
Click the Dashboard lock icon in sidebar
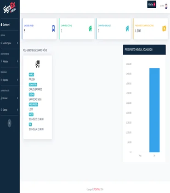tap(1, 24)
